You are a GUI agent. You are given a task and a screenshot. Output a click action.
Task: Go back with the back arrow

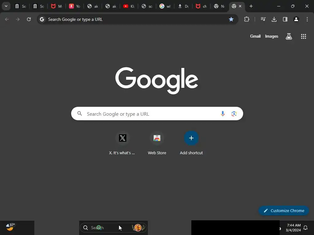coord(7,19)
